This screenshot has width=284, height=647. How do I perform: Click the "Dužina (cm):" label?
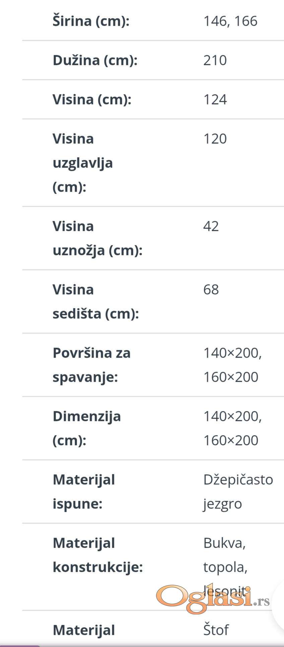click(x=95, y=60)
